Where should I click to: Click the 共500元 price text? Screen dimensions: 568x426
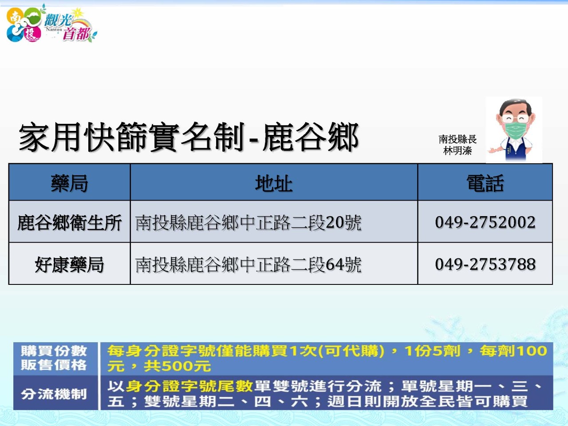(x=177, y=367)
